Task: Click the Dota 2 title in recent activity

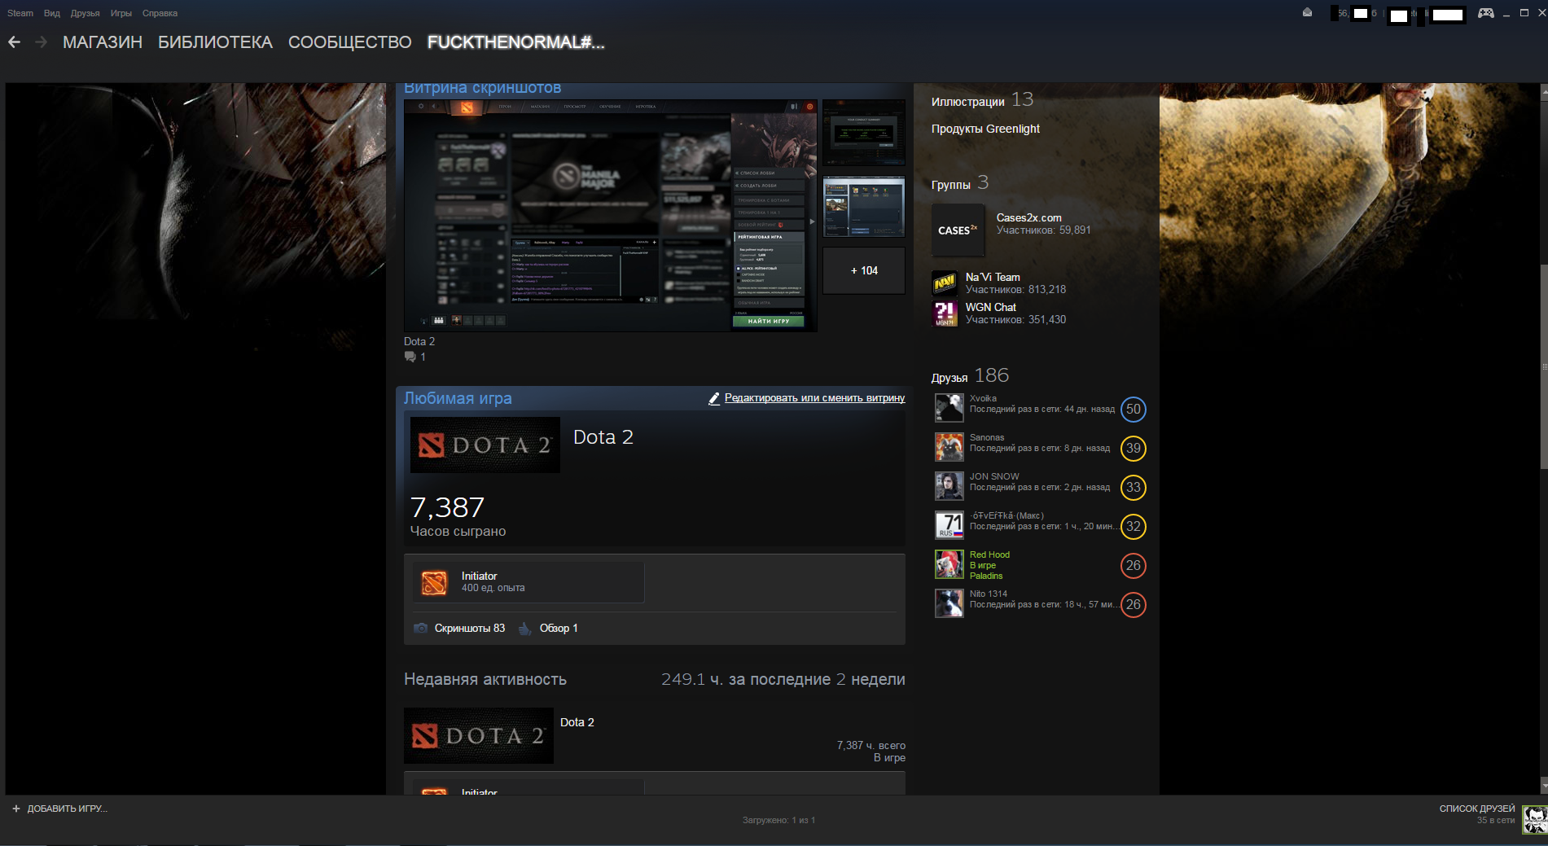Action: point(577,722)
